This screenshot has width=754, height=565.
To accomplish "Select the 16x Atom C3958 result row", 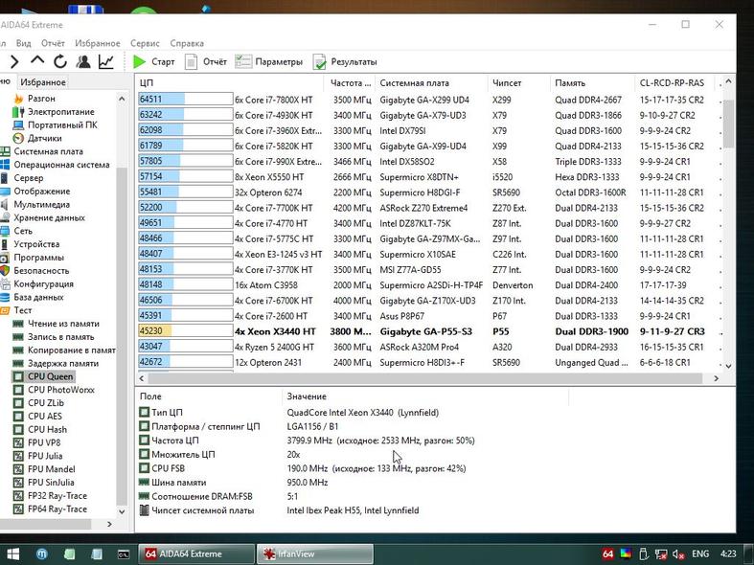I will pyautogui.click(x=428, y=285).
